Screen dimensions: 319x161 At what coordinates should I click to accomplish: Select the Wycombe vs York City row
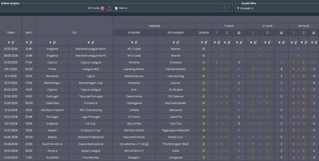click(x=133, y=123)
